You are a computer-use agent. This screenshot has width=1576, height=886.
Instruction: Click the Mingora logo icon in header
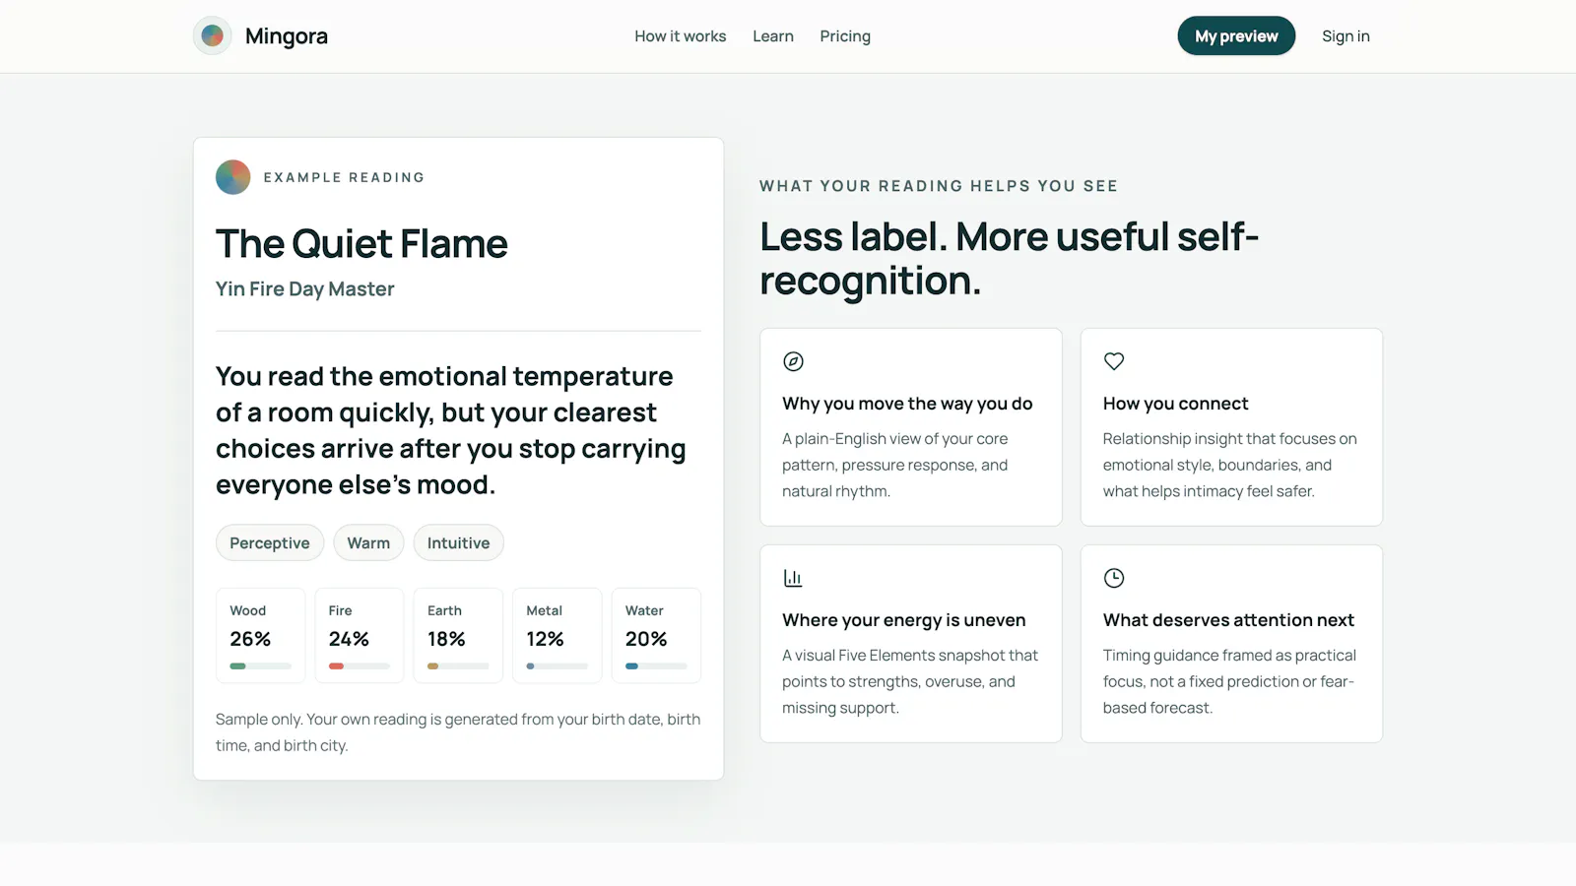click(212, 36)
